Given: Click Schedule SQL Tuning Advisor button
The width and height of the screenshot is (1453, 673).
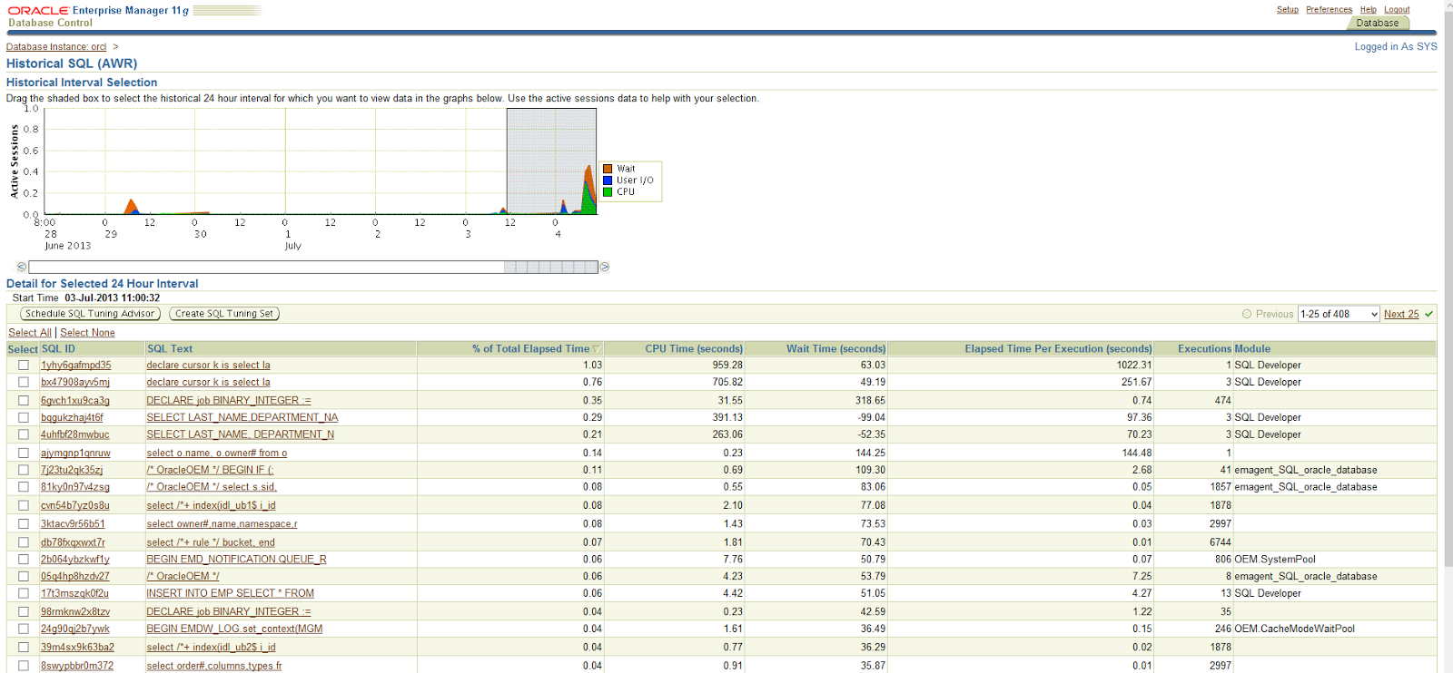Looking at the screenshot, I should pos(90,314).
